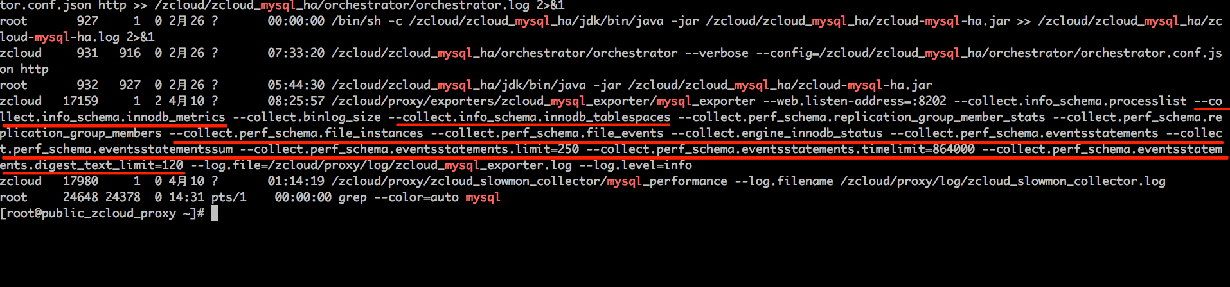1230x287 pixels.
Task: Click the --collect.engine_innodb_status flag
Action: [777, 133]
